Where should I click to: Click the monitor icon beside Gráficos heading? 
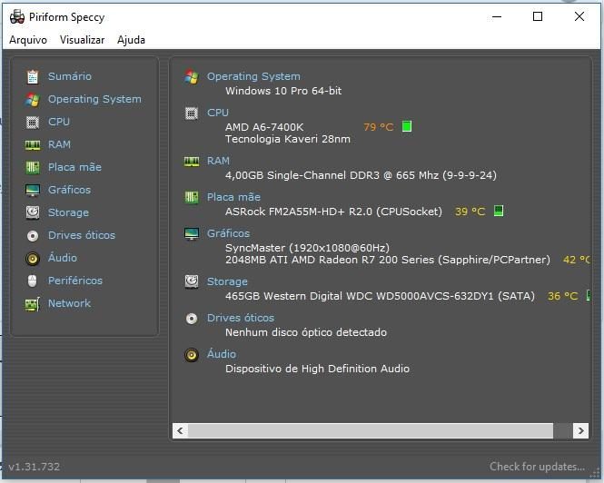pos(192,233)
